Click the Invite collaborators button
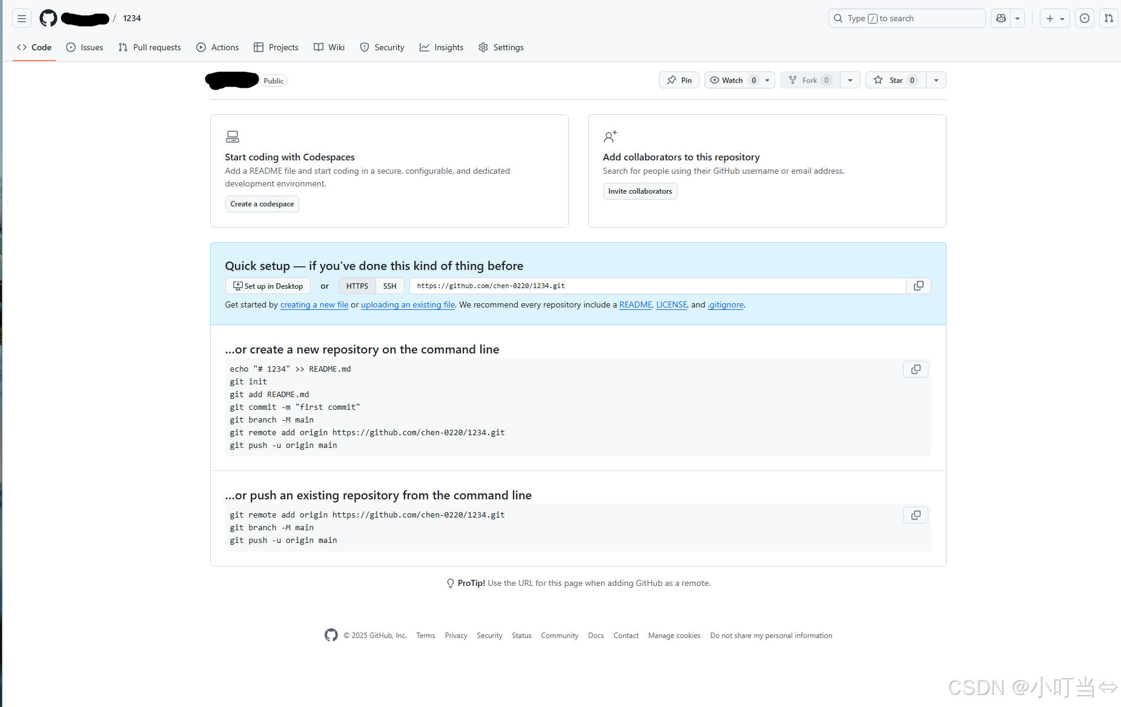 (x=640, y=191)
